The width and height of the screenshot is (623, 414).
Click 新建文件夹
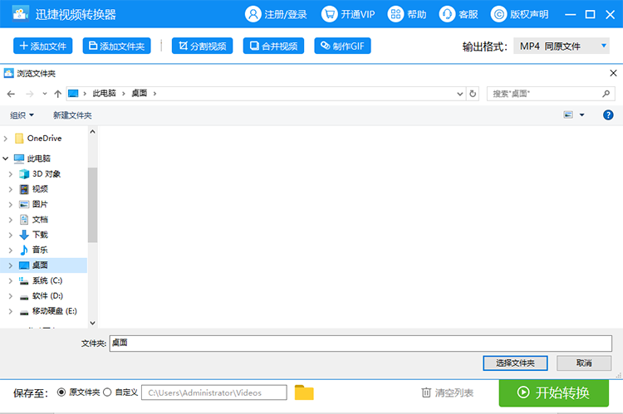point(72,115)
